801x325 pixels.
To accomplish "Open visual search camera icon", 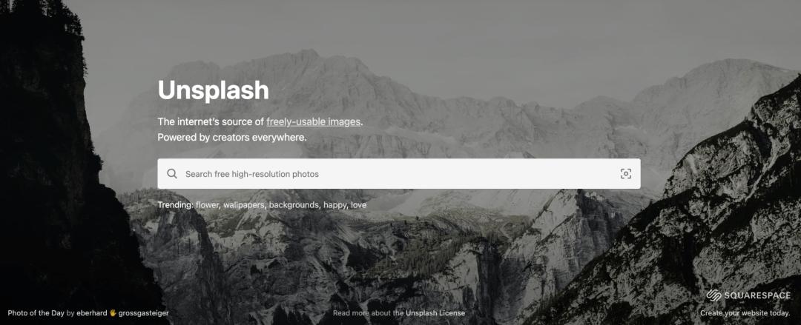I will (x=626, y=174).
